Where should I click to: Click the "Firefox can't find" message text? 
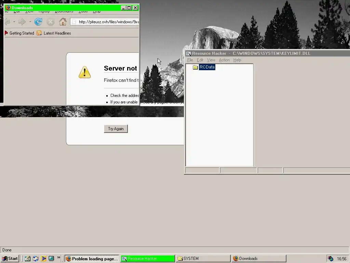121,80
